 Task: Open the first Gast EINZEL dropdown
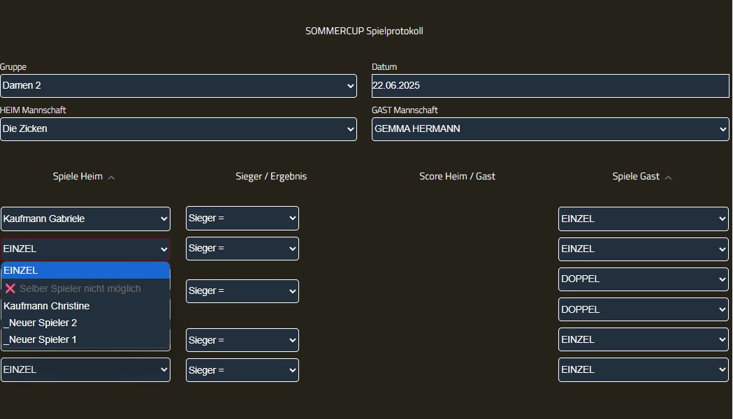click(644, 219)
